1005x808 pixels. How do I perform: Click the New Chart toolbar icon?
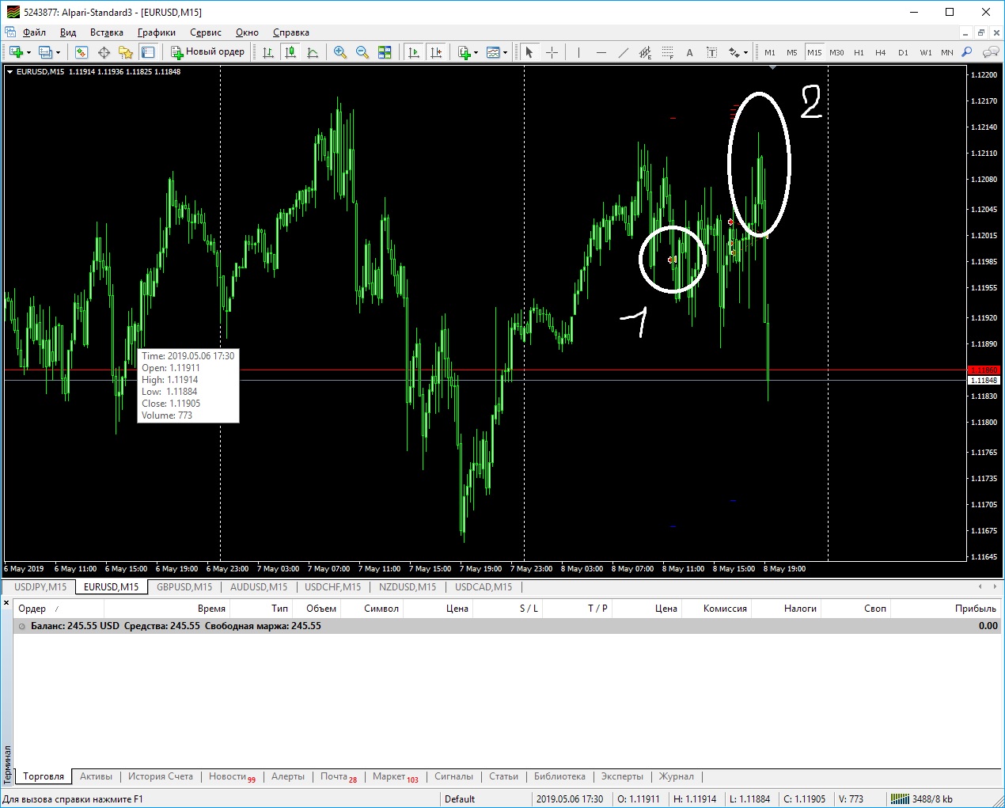pos(16,52)
